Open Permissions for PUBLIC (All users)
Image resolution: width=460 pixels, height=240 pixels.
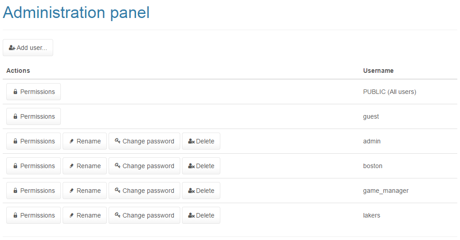[33, 92]
